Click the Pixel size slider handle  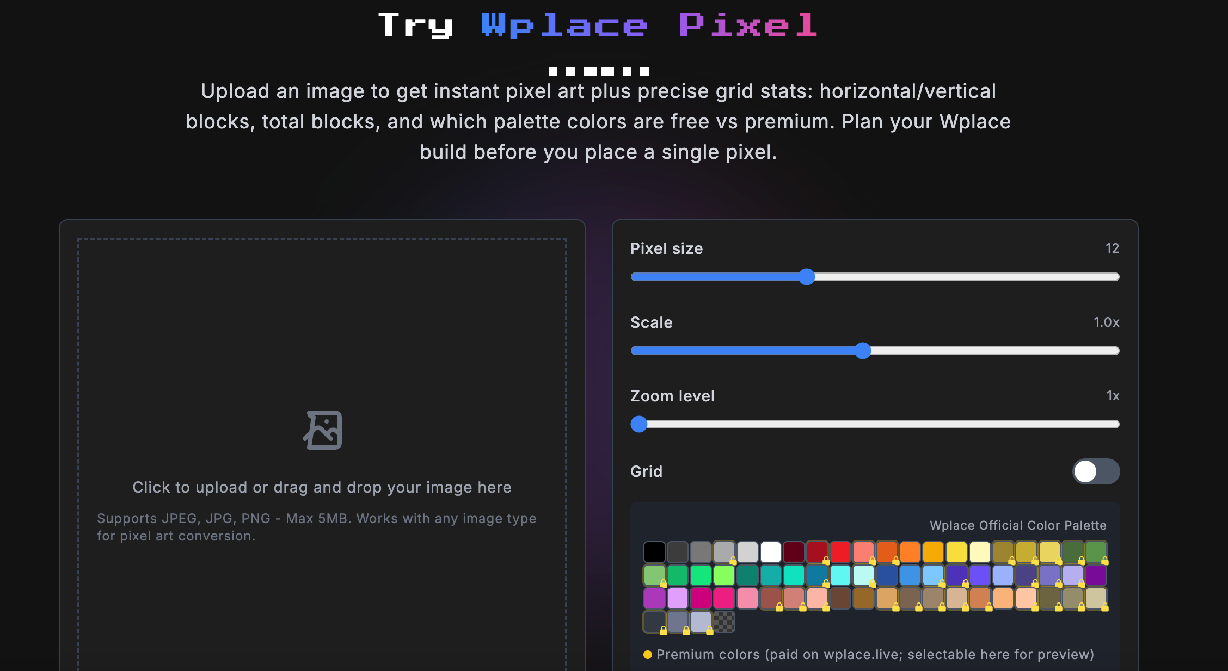(807, 277)
